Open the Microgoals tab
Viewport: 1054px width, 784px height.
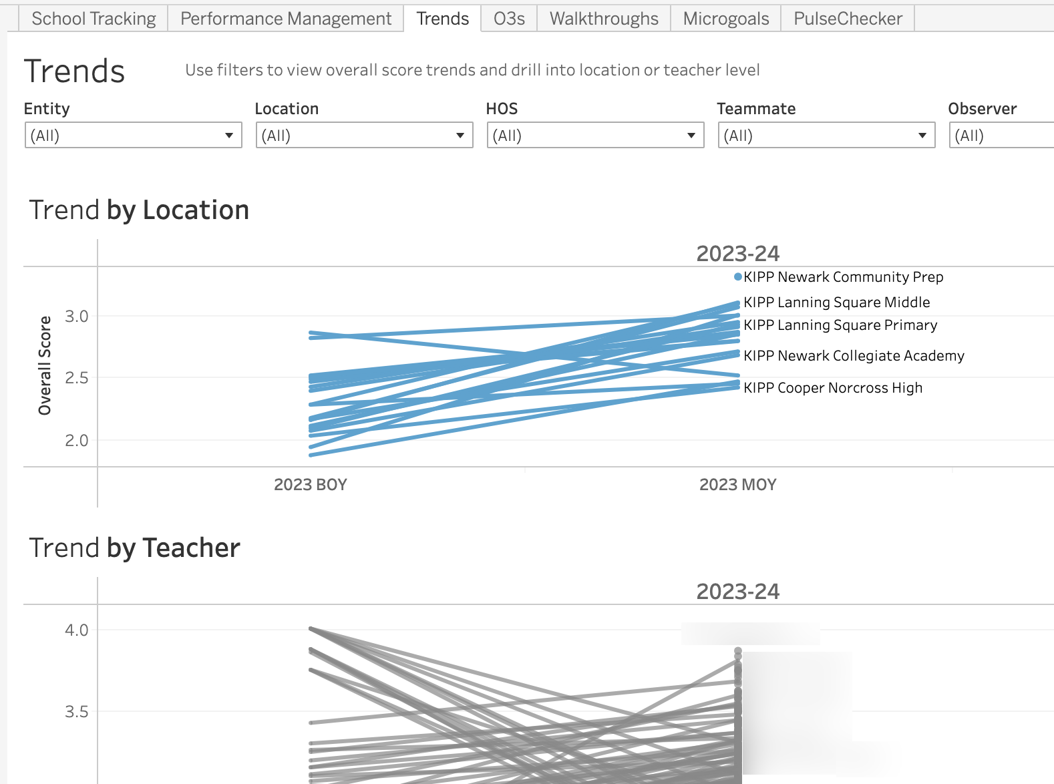click(726, 19)
